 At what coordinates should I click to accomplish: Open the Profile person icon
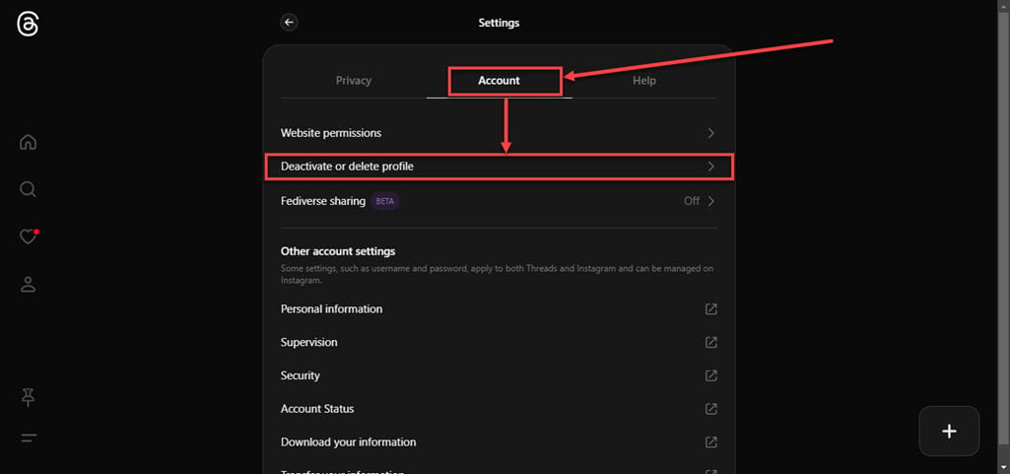click(28, 285)
